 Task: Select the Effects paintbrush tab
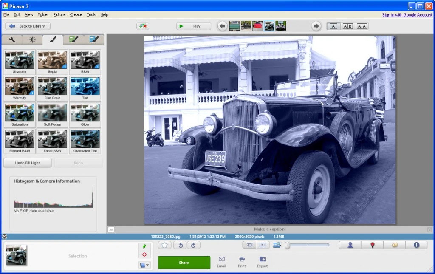point(53,40)
